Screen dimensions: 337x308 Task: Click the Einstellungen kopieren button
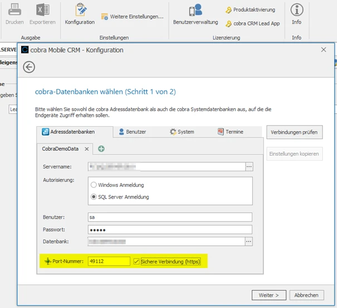[294, 154]
